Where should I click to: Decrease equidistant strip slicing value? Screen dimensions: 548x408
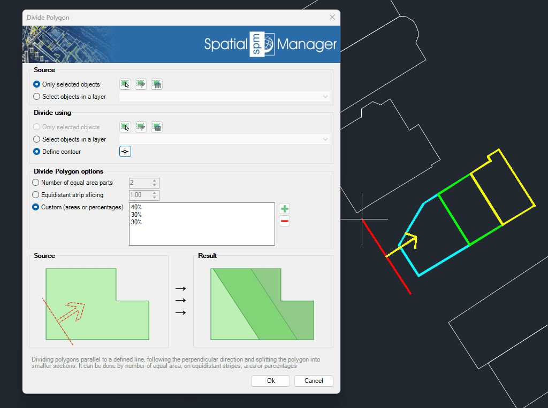tap(155, 198)
